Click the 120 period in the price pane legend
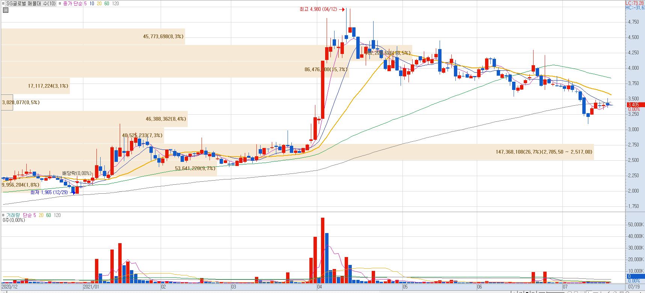645x293 pixels. pyautogui.click(x=116, y=3)
